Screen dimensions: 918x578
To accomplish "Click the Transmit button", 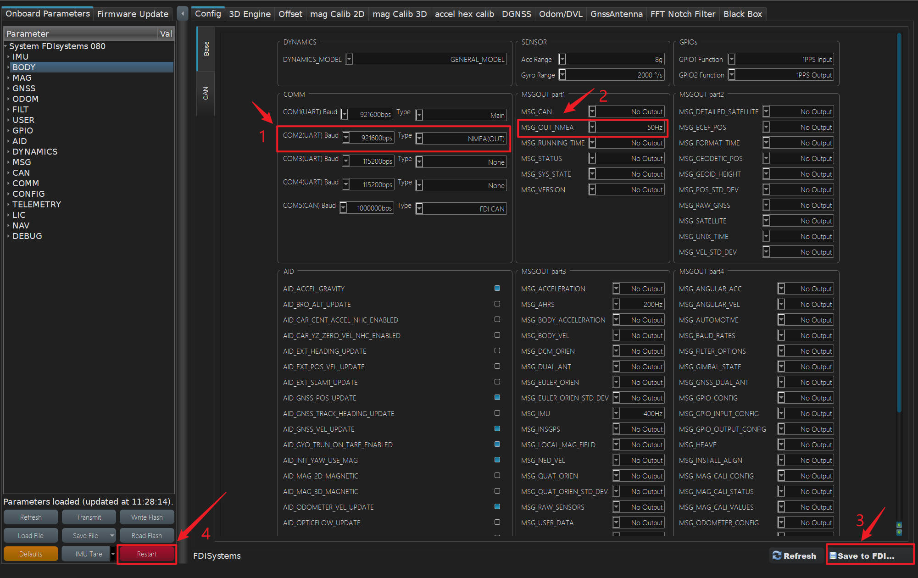I will tap(89, 517).
